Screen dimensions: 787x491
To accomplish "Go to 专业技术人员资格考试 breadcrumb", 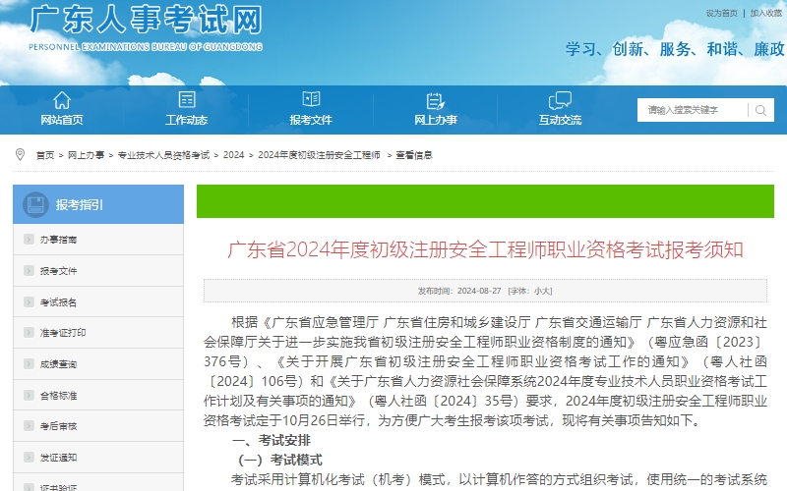I will click(163, 155).
